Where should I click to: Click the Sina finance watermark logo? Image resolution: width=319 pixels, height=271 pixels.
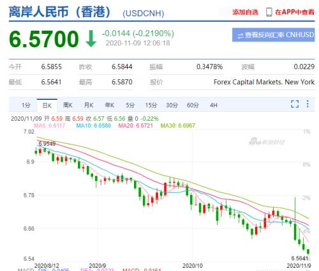[x=267, y=141]
